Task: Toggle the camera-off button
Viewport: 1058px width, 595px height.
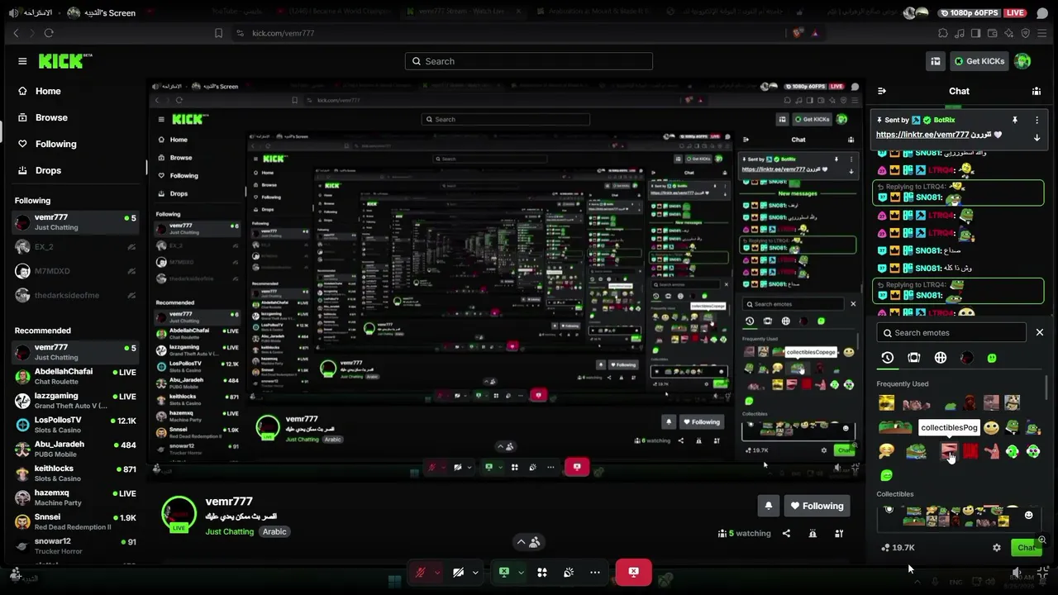Action: pyautogui.click(x=458, y=572)
